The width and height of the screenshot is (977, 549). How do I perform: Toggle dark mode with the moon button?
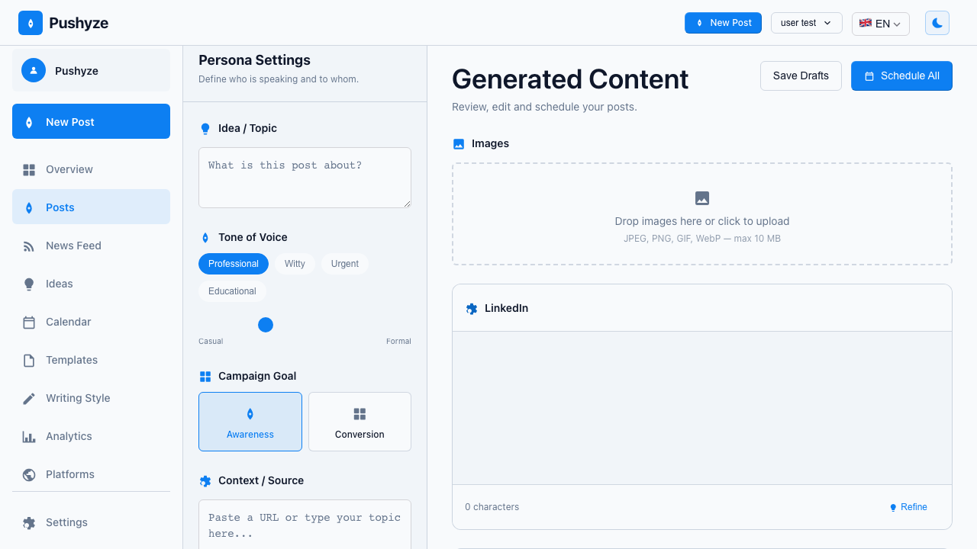[937, 23]
